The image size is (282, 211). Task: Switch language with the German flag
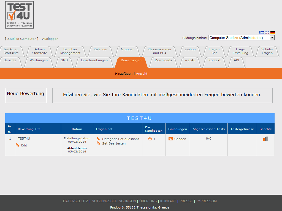click(273, 33)
